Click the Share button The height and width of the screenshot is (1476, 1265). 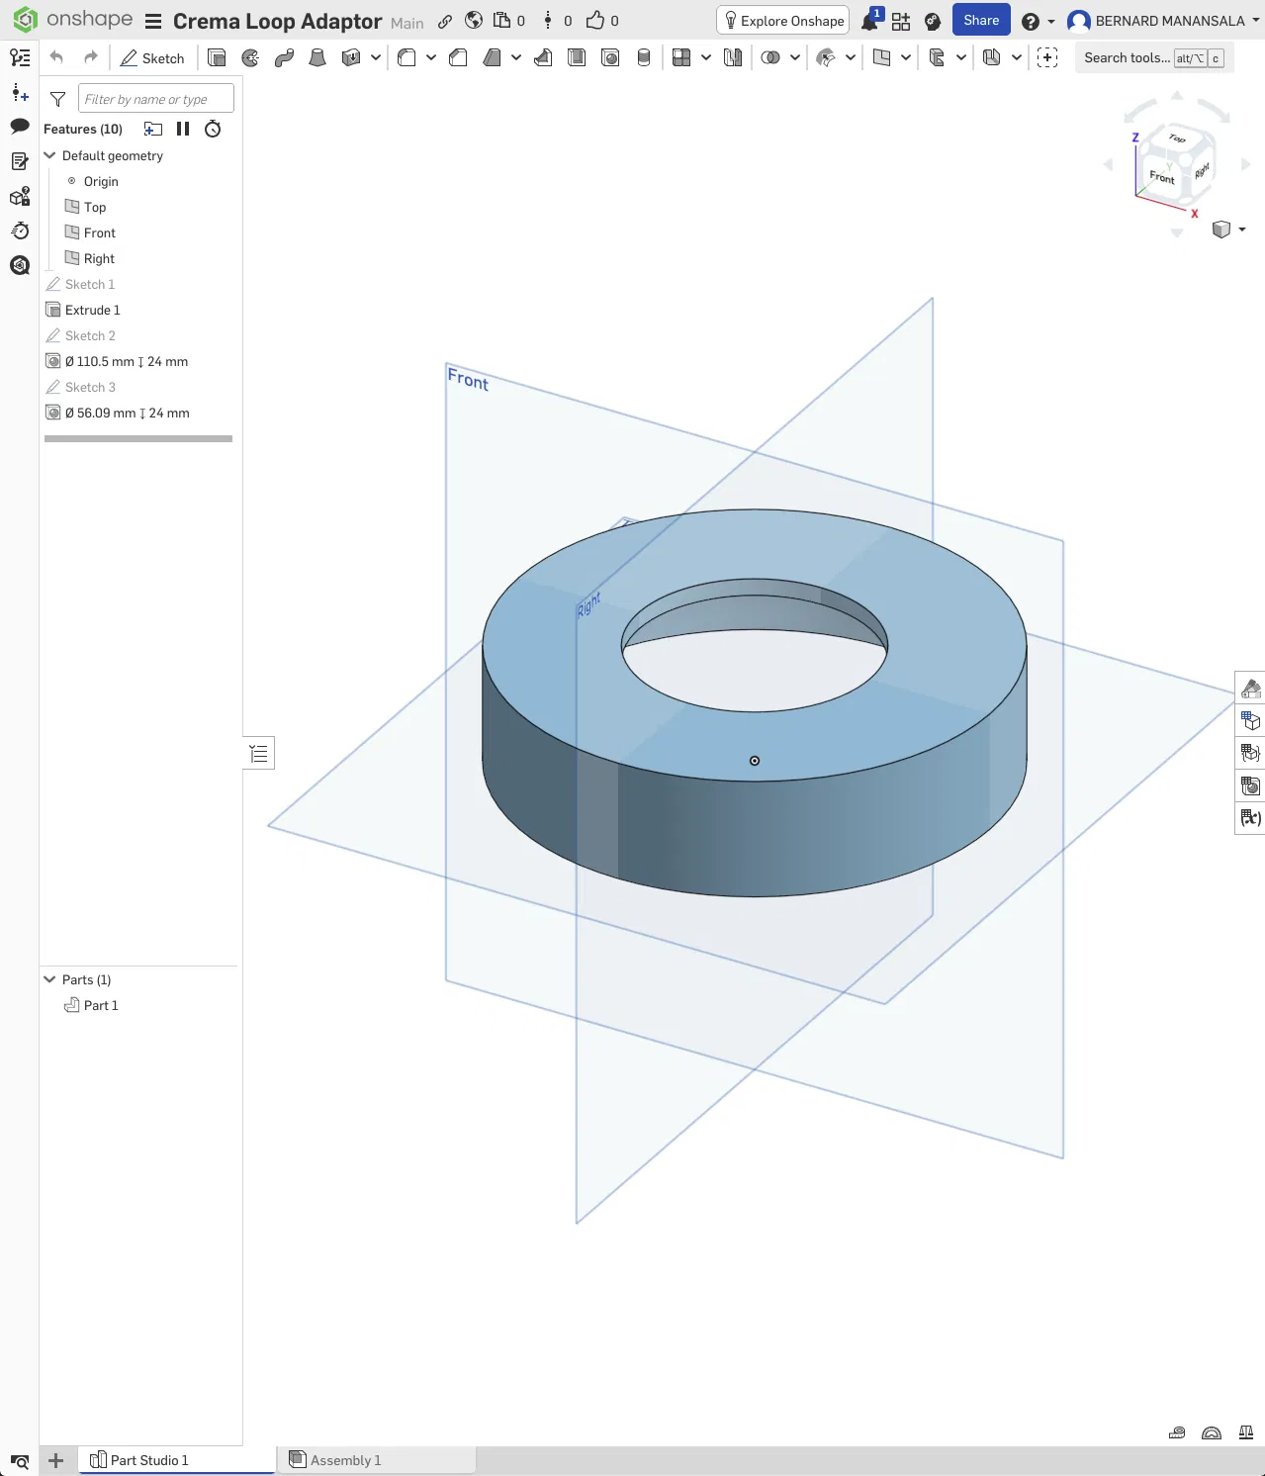pyautogui.click(x=981, y=21)
